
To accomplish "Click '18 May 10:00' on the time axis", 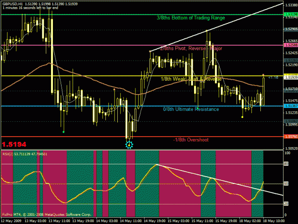I will 274,221.
